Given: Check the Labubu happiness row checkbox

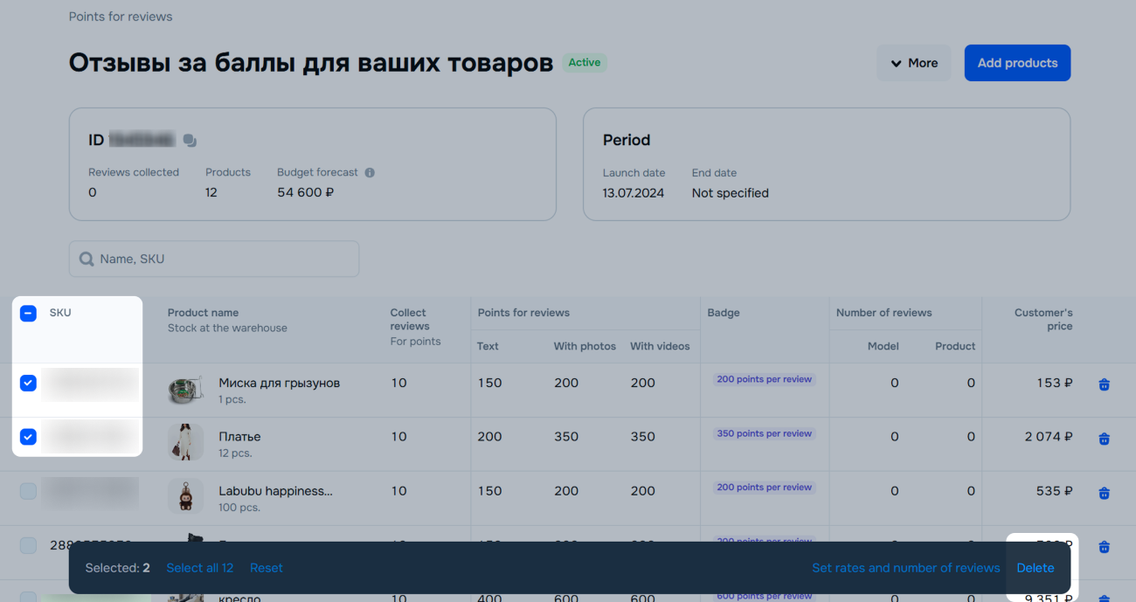Looking at the screenshot, I should pos(28,491).
